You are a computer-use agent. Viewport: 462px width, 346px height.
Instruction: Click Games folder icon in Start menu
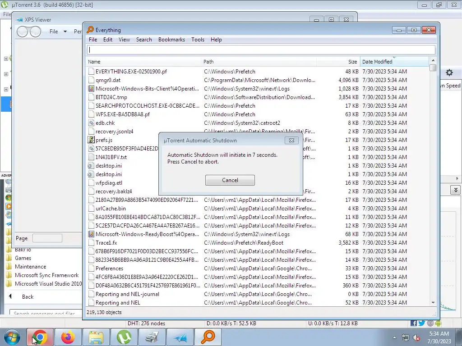[9, 258]
